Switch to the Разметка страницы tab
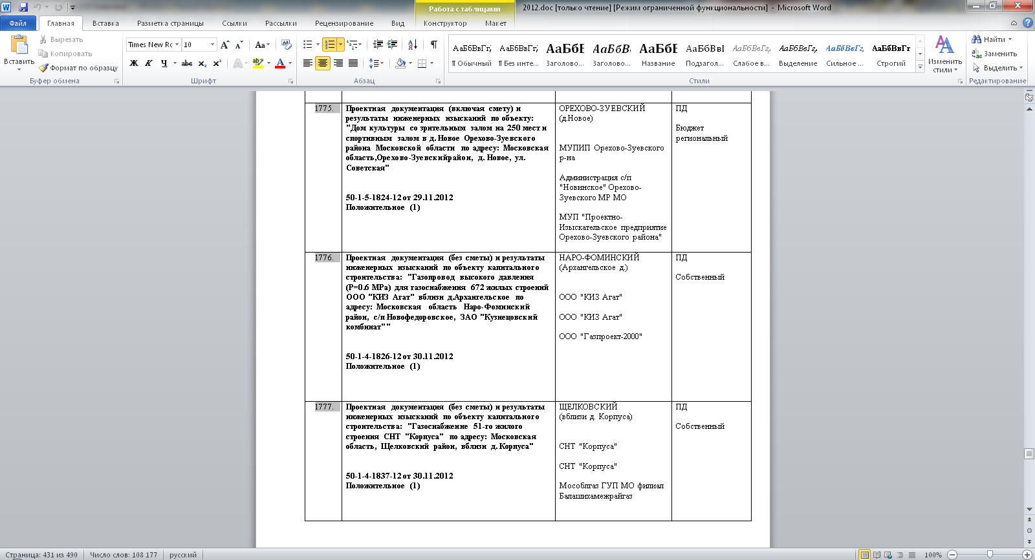The width and height of the screenshot is (1035, 560). point(170,23)
